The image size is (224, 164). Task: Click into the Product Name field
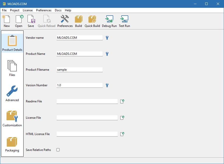80,54
